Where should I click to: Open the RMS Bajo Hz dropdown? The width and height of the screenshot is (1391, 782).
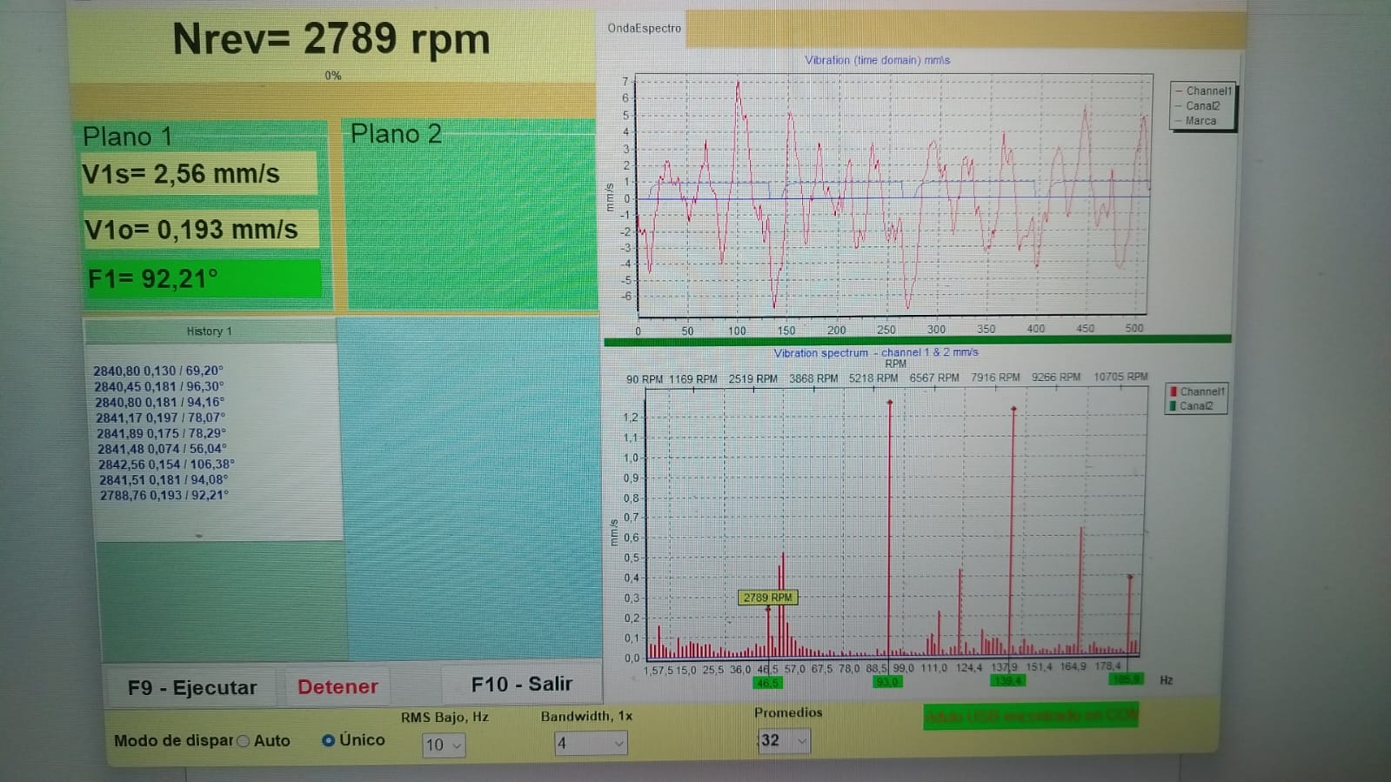pos(444,745)
